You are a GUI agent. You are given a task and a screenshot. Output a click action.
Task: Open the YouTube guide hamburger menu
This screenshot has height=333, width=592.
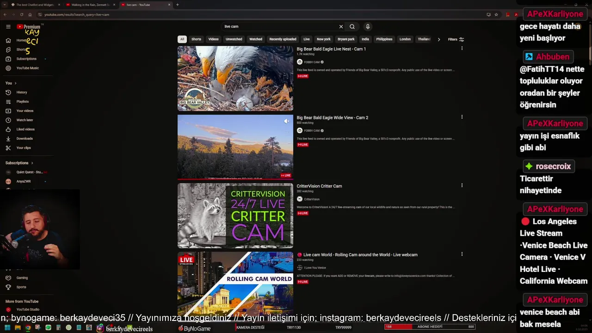(x=8, y=27)
